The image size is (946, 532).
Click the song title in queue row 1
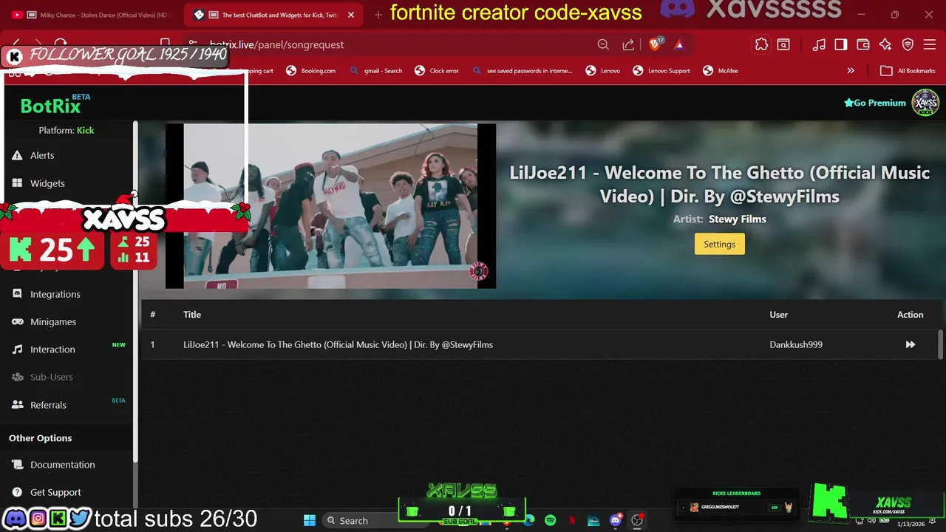[338, 344]
